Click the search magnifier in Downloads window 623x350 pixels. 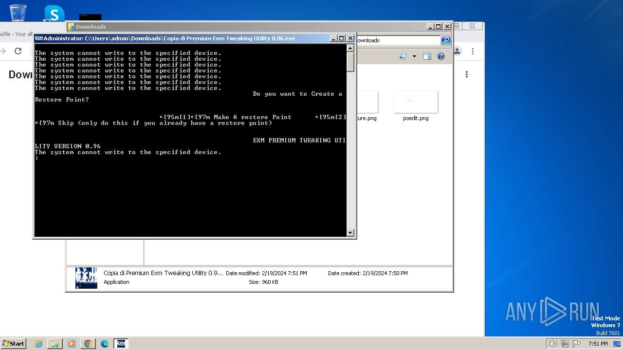446,40
